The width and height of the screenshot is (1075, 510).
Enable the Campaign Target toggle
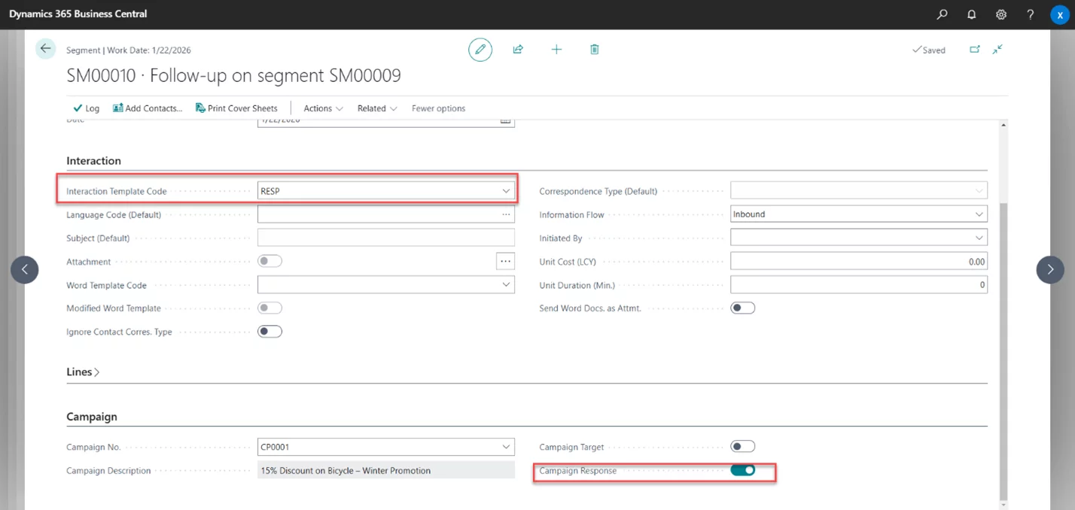tap(742, 447)
